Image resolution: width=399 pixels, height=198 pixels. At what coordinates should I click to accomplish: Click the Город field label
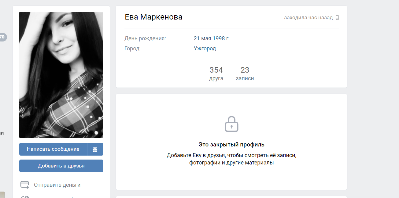click(132, 49)
